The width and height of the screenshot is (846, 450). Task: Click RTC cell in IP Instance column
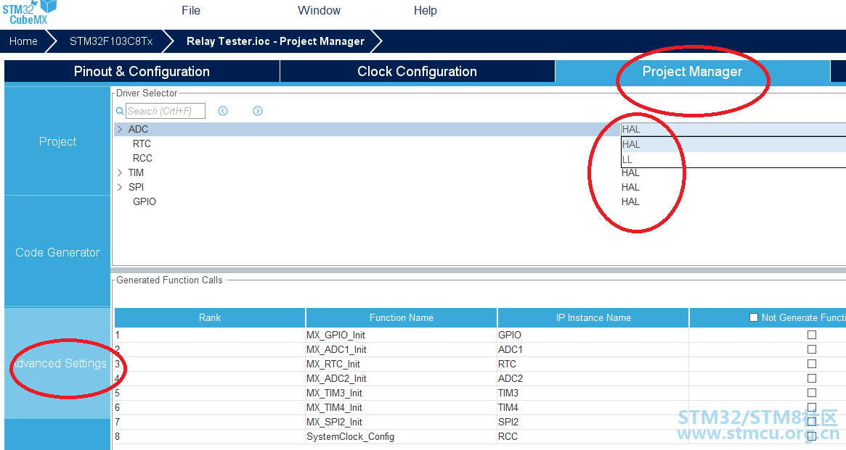coord(593,364)
